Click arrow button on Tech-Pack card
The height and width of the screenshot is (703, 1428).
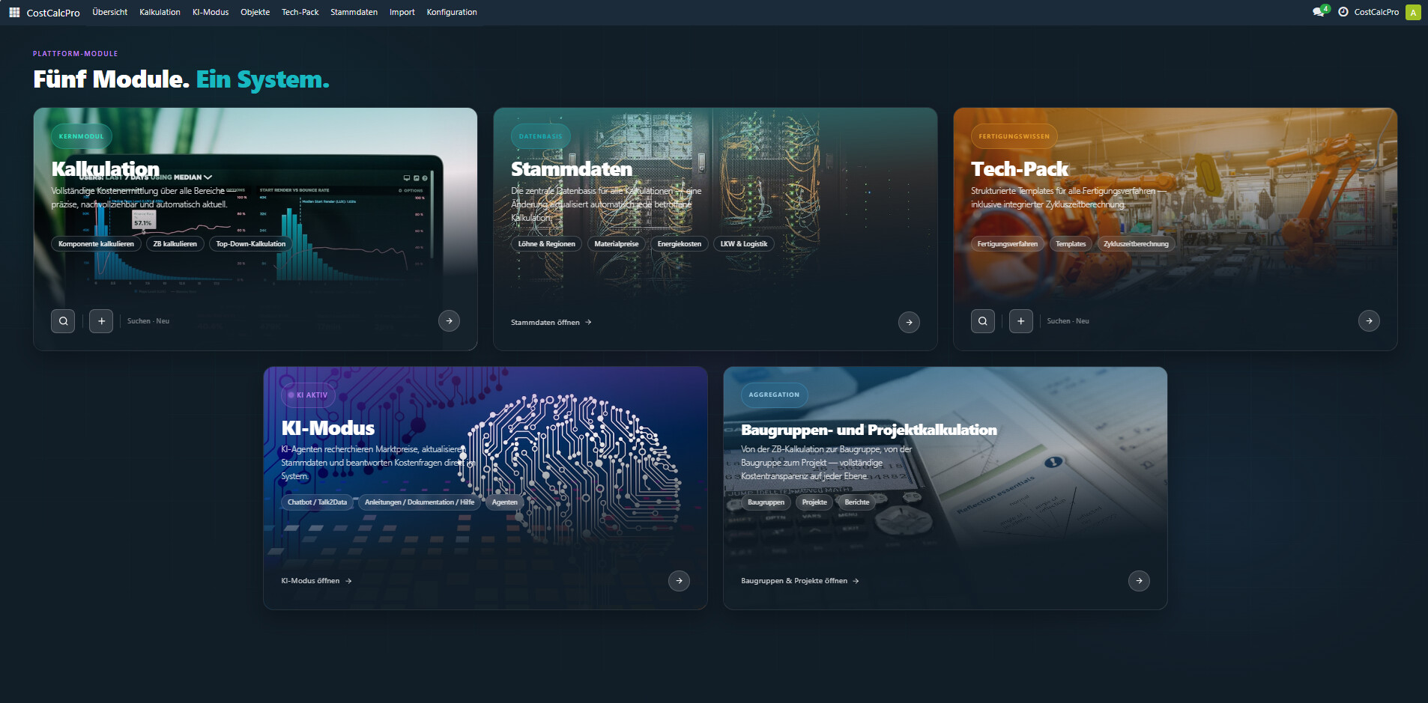tap(1369, 321)
